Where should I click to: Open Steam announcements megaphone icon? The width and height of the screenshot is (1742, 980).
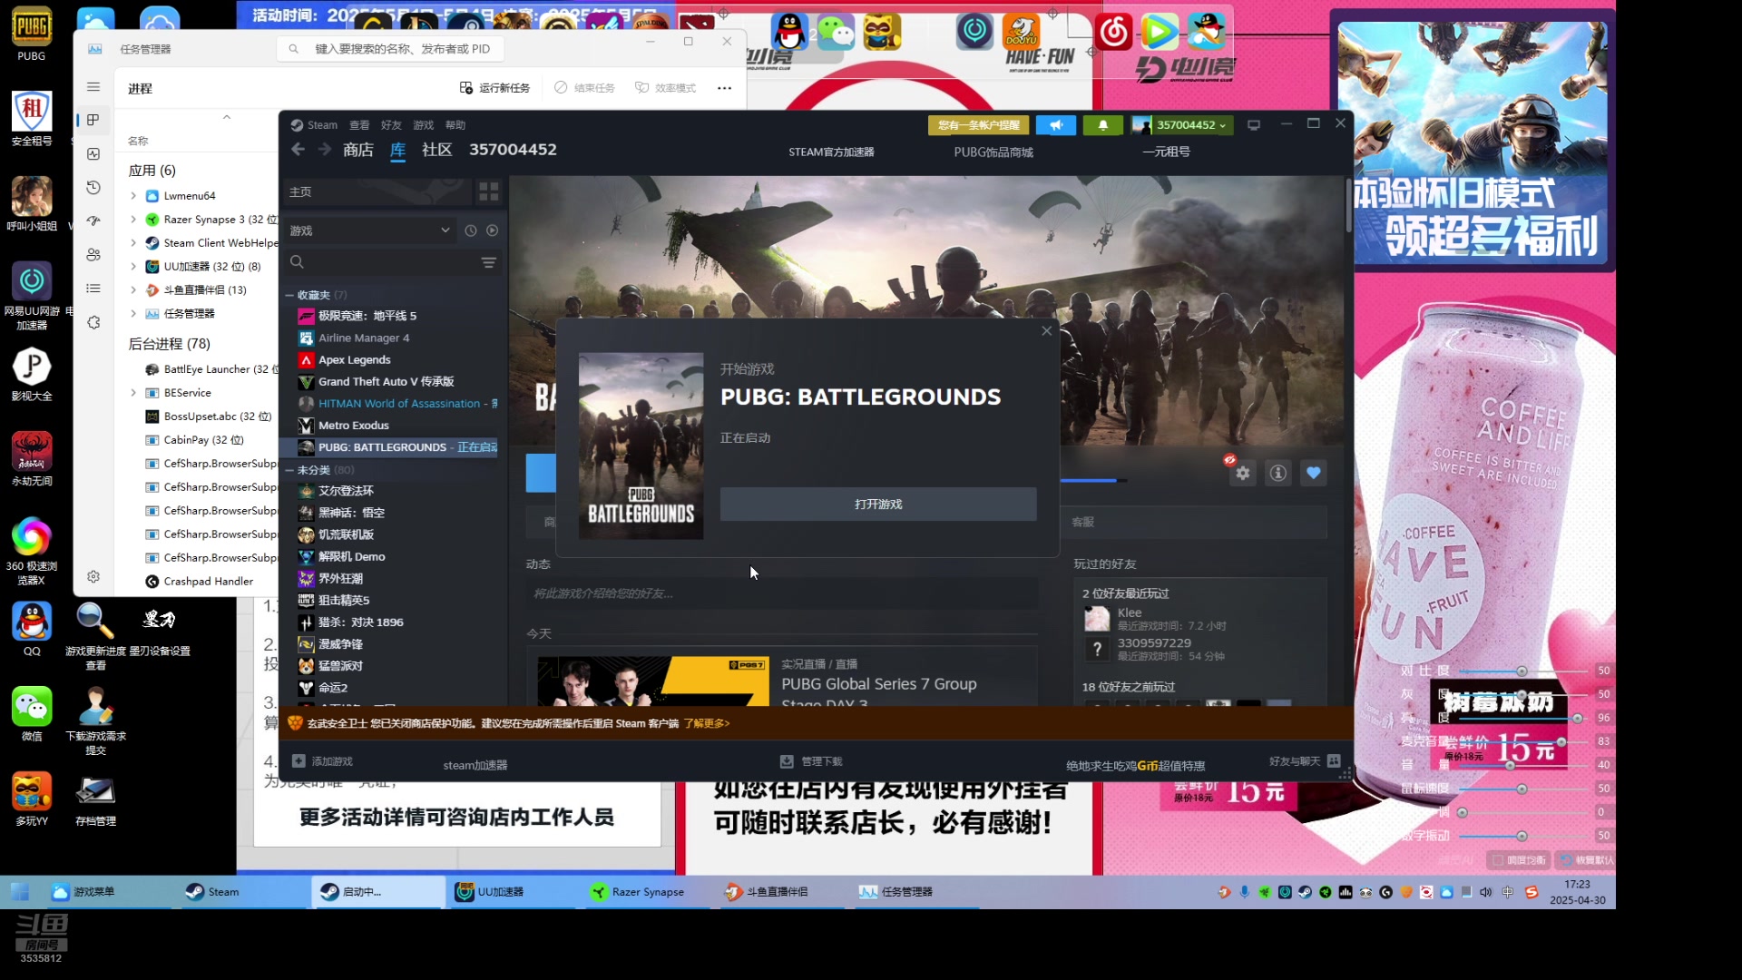1056,125
